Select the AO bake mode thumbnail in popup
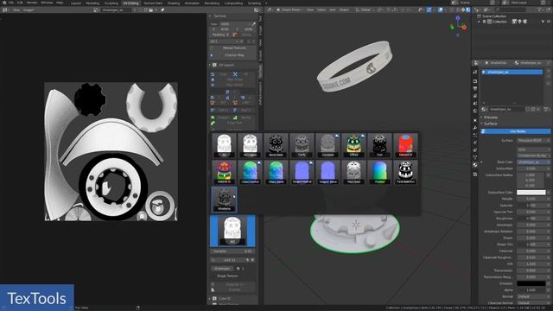This screenshot has width=553, height=311. point(224,145)
